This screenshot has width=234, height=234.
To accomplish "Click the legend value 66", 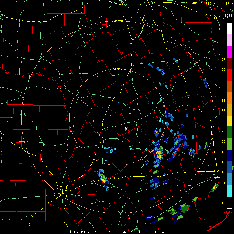I will [x=223, y=29].
